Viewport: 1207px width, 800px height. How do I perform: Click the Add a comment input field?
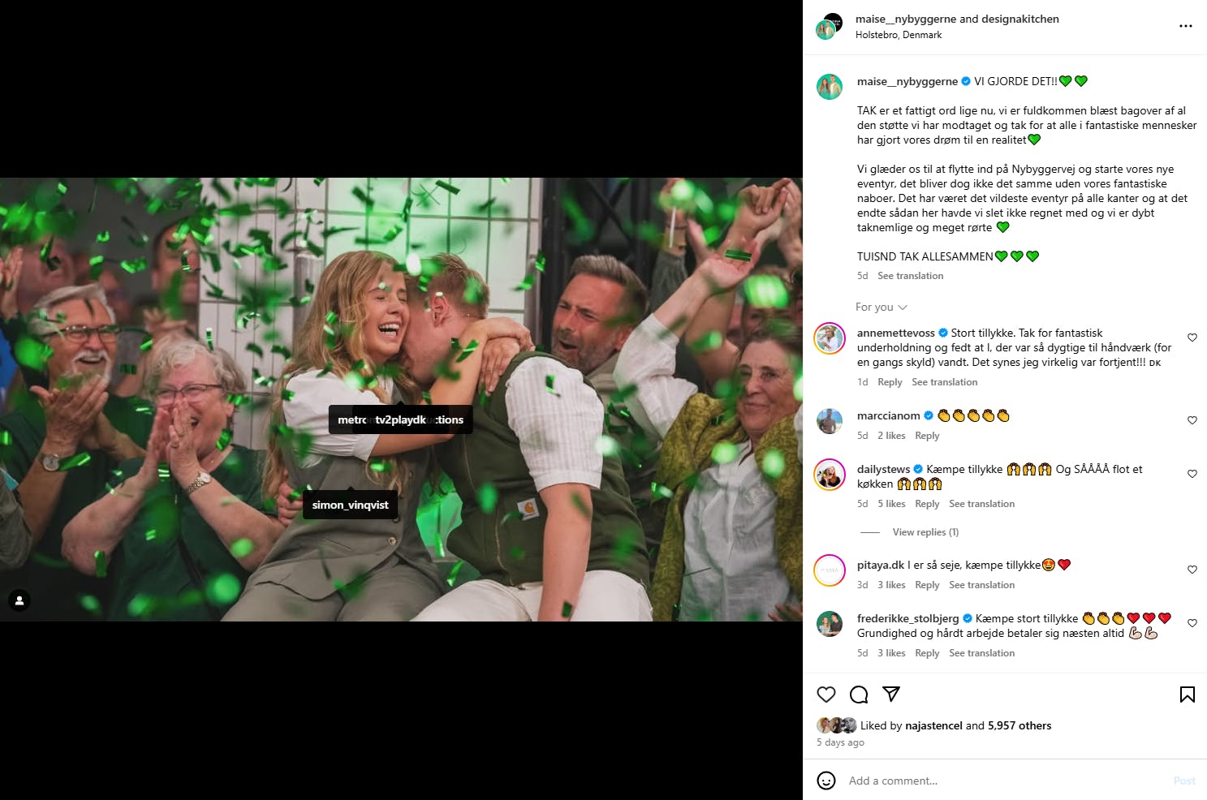[x=1007, y=781]
